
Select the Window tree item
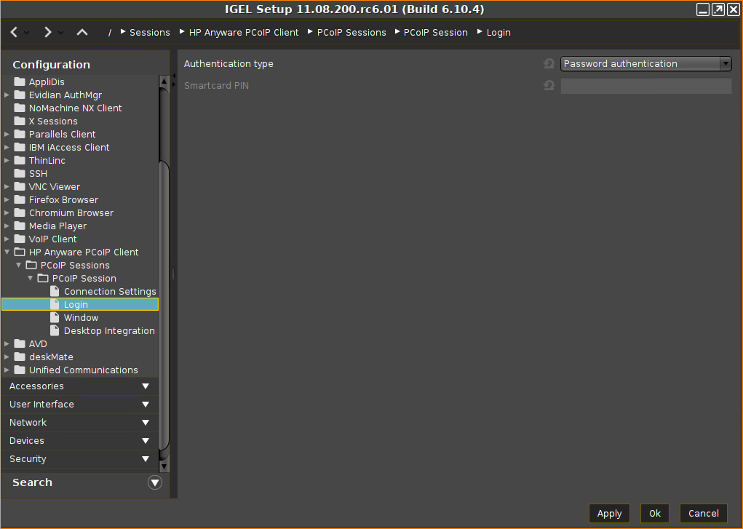coord(81,318)
